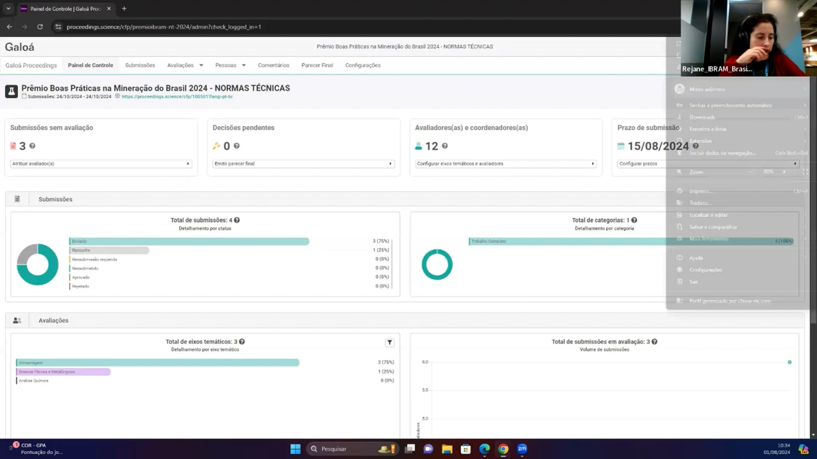Choose Downloads in the Chrome menu
Viewport: 817px width, 459px height.
702,117
